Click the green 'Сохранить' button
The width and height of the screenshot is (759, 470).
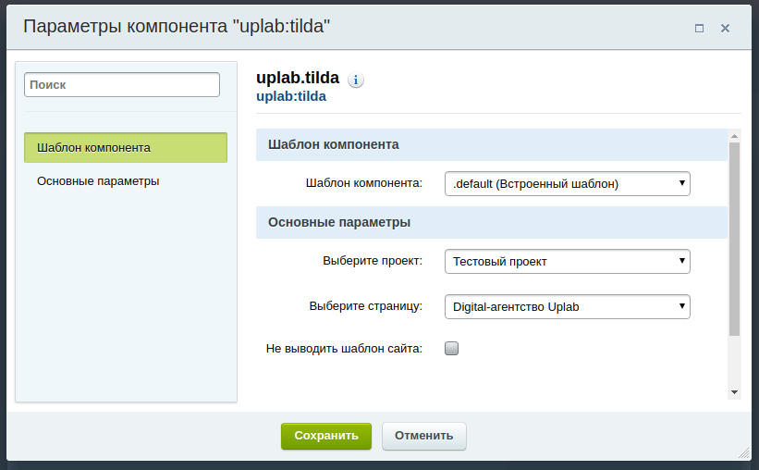click(326, 436)
